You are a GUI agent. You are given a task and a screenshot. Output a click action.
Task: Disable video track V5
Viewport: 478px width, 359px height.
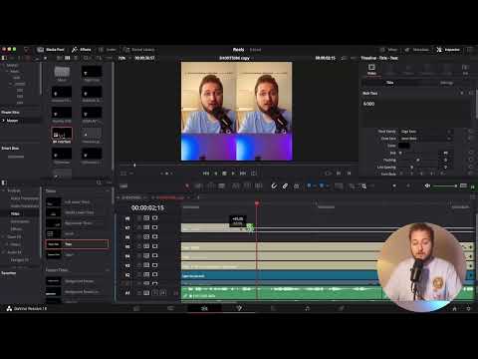click(154, 246)
